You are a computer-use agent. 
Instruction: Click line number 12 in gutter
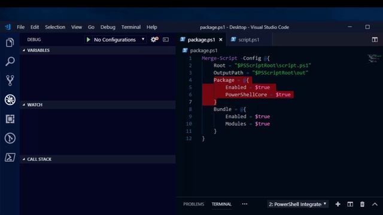pos(189,139)
